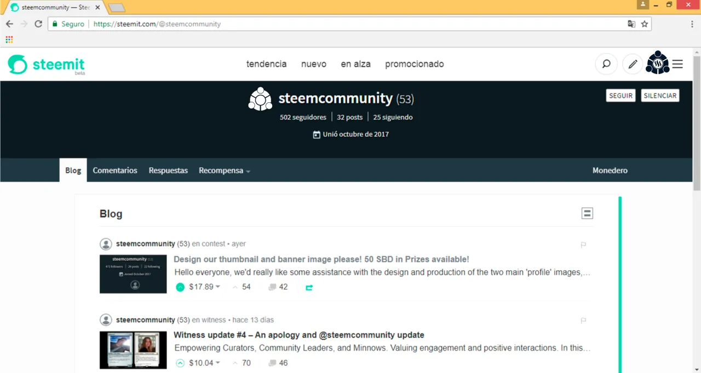Open the hamburger menu icon
The width and height of the screenshot is (701, 373).
coord(677,64)
